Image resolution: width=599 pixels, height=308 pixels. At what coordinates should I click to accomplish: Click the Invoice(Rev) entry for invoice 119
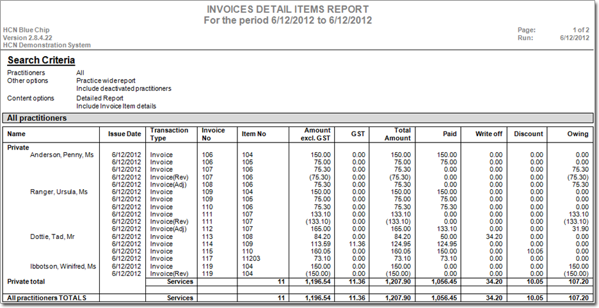click(x=169, y=273)
